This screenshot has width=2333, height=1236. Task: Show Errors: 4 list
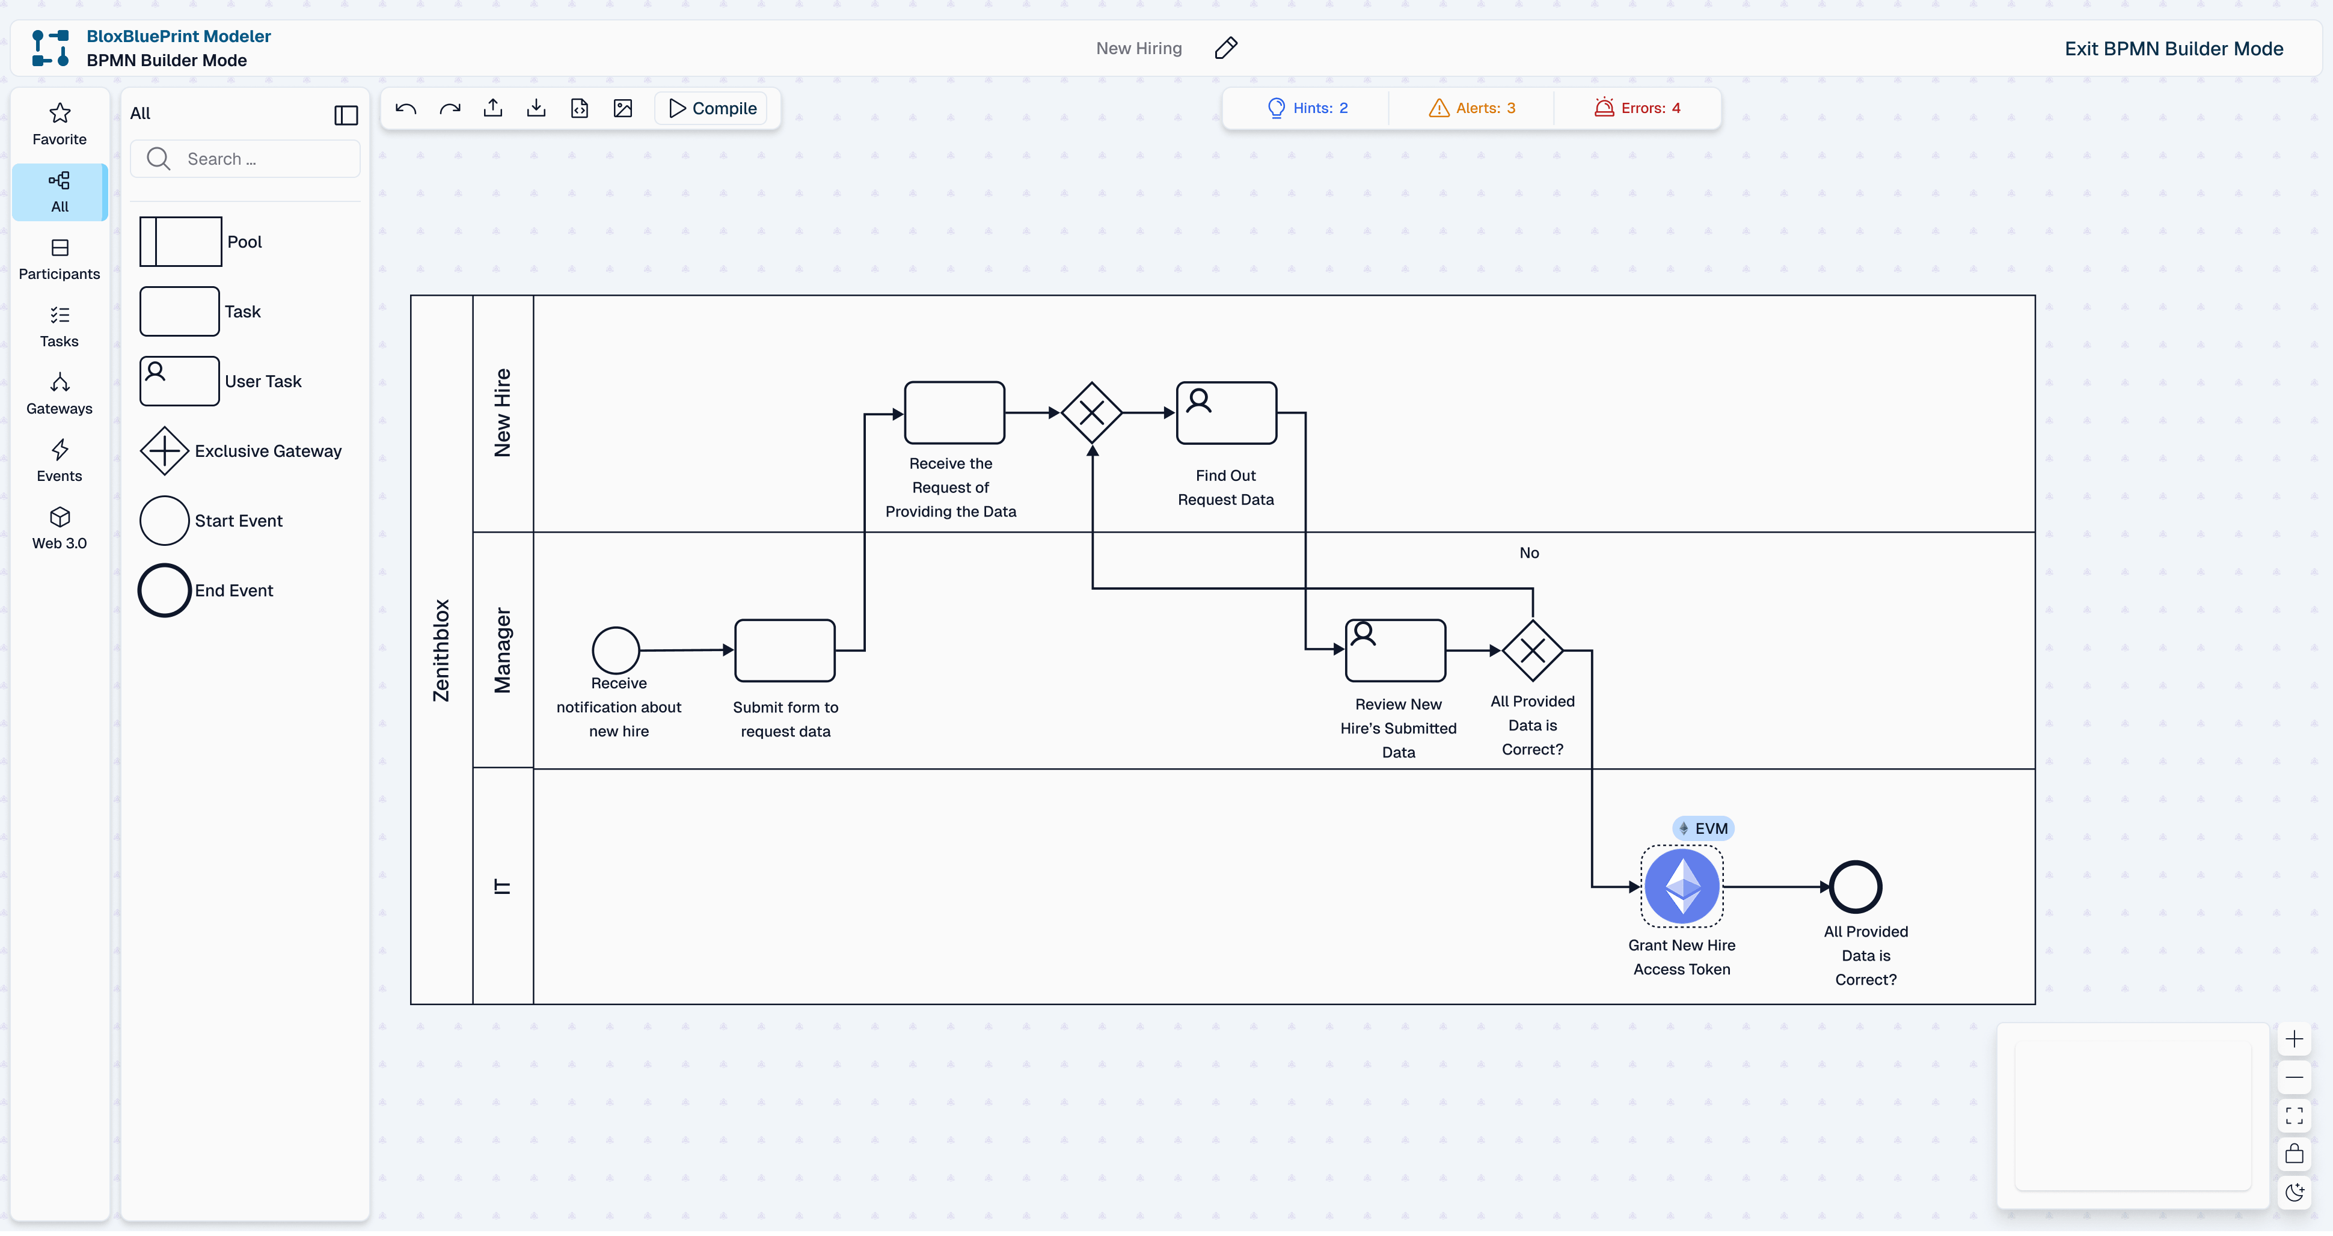click(x=1637, y=109)
